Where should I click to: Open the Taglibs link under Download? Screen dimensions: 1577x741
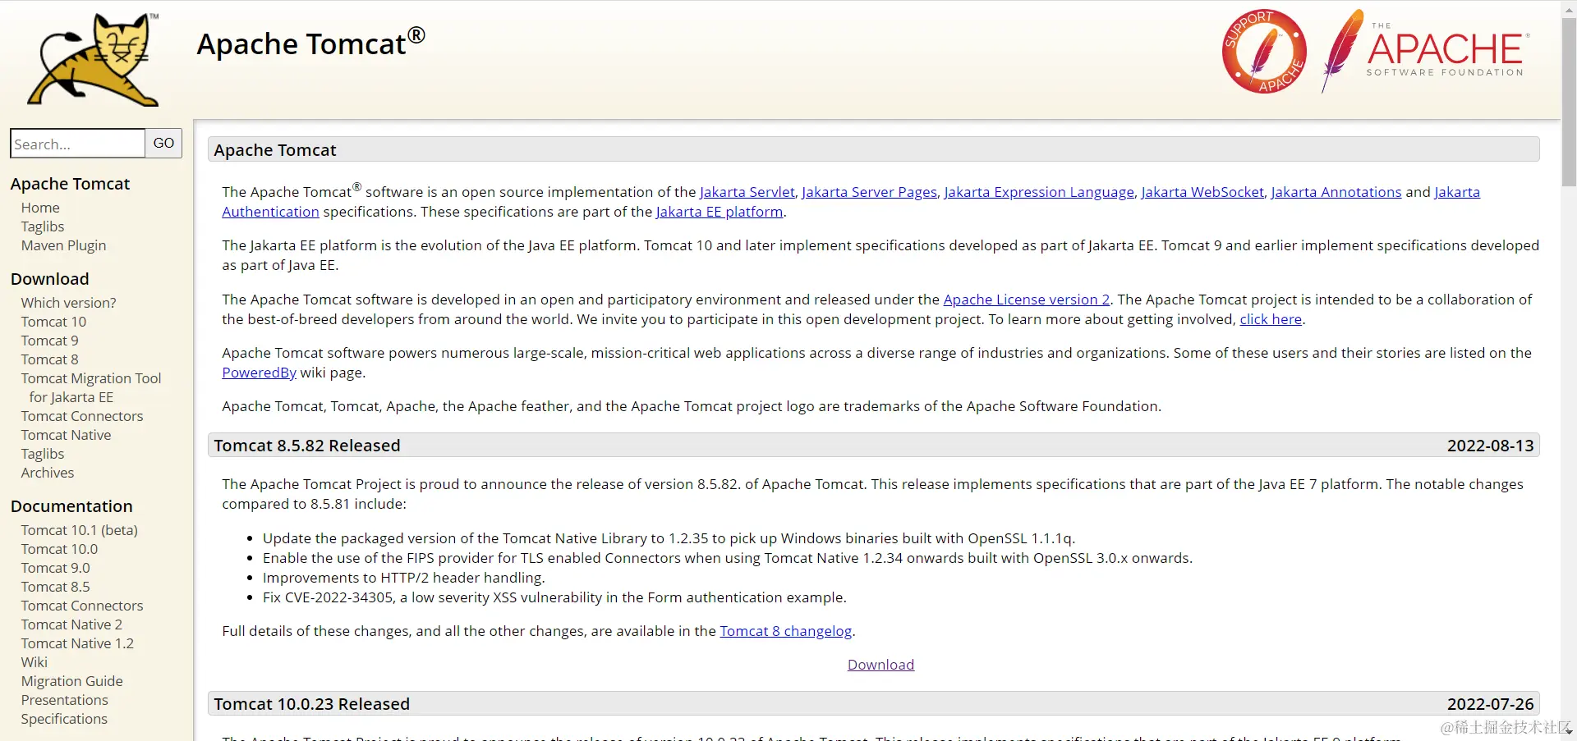[43, 454]
